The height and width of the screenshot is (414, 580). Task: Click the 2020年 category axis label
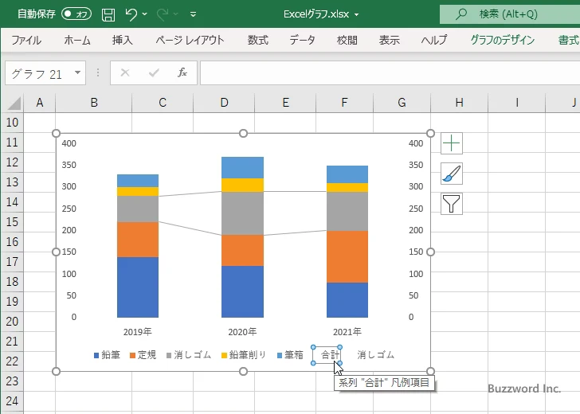(242, 332)
